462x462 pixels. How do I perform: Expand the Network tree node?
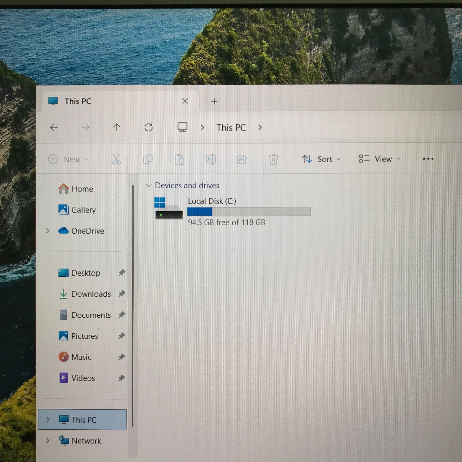[48, 441]
